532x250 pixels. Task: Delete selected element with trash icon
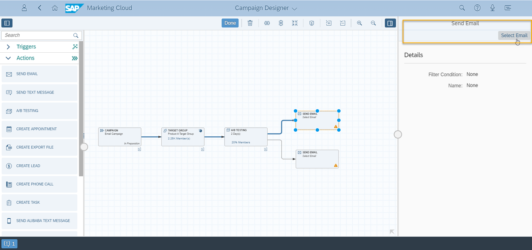(250, 23)
